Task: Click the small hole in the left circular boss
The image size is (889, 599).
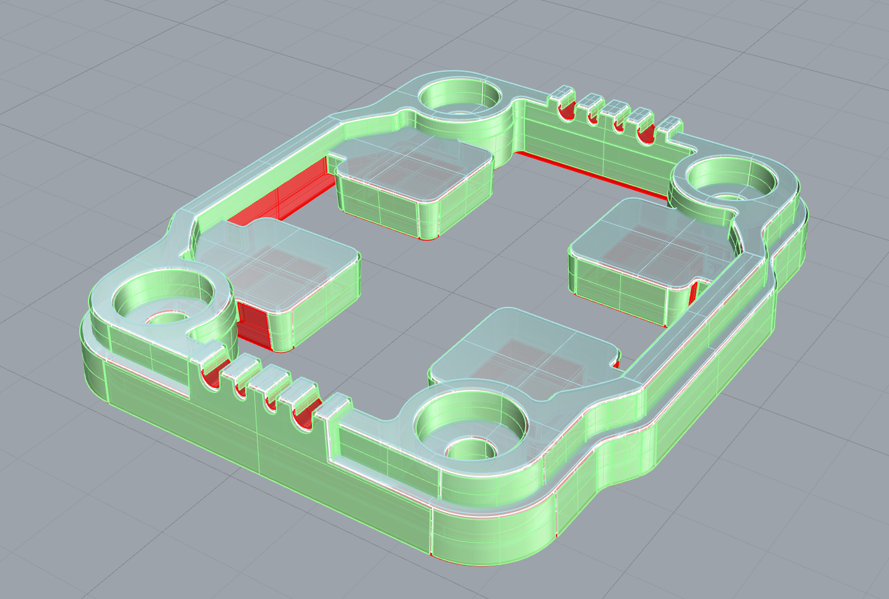Action: [168, 318]
